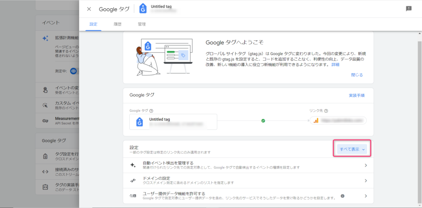
Task: Open ドメインの設定 row
Action: pyautogui.click(x=248, y=181)
